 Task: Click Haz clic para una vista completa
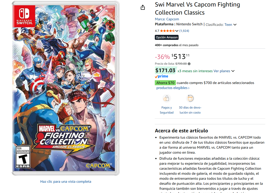coord(66,181)
